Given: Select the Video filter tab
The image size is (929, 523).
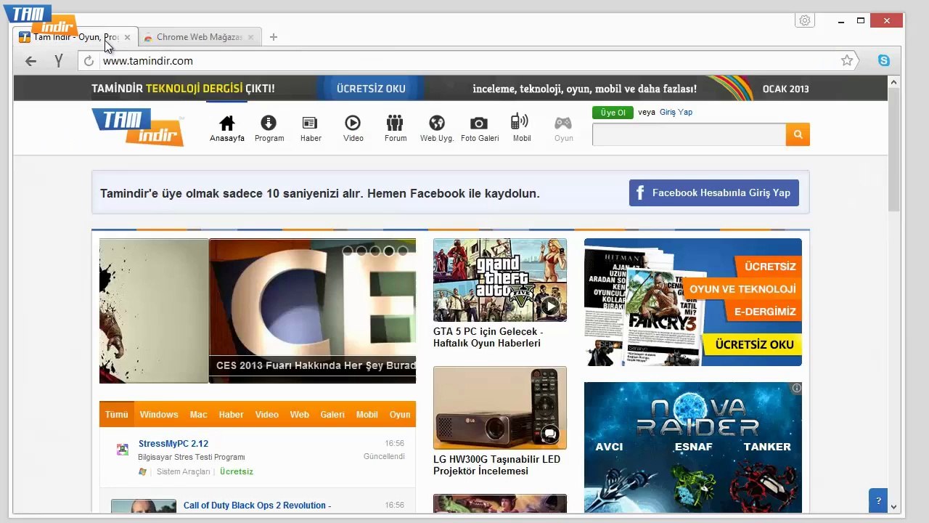Looking at the screenshot, I should [267, 415].
